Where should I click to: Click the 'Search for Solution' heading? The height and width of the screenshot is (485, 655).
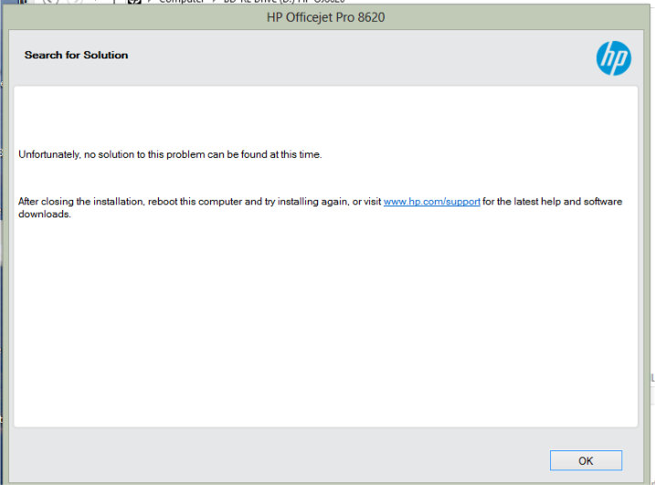pyautogui.click(x=76, y=55)
